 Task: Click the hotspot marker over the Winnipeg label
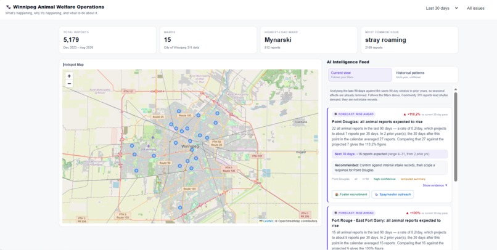coord(192,150)
